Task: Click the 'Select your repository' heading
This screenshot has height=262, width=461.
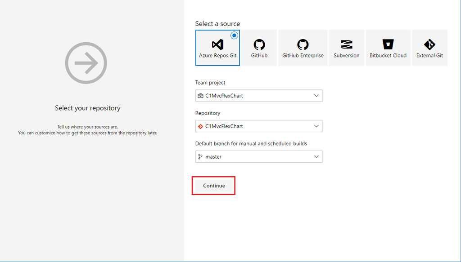Action: 88,108
